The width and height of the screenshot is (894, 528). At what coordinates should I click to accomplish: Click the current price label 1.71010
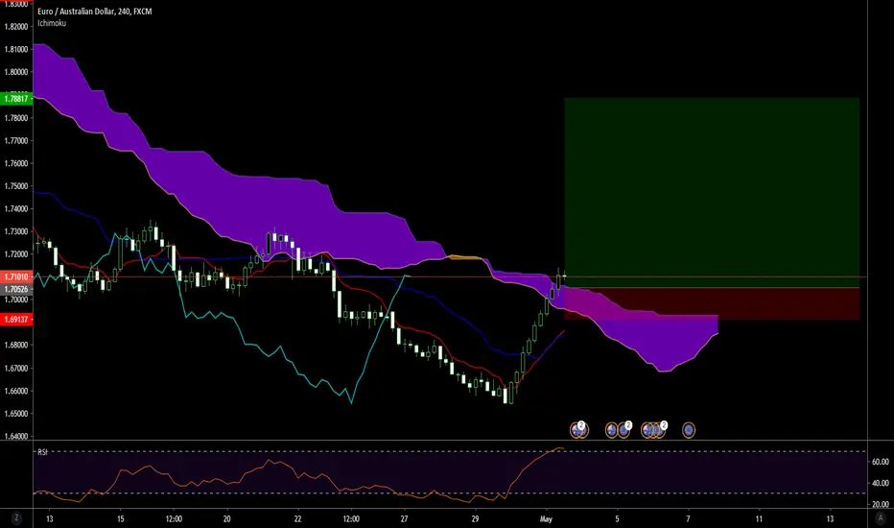(x=16, y=276)
